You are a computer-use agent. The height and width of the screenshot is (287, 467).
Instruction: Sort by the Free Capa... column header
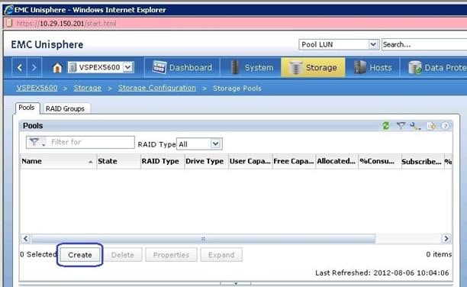click(x=294, y=161)
